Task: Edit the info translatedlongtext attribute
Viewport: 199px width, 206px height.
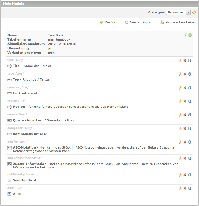Action: click(x=180, y=158)
